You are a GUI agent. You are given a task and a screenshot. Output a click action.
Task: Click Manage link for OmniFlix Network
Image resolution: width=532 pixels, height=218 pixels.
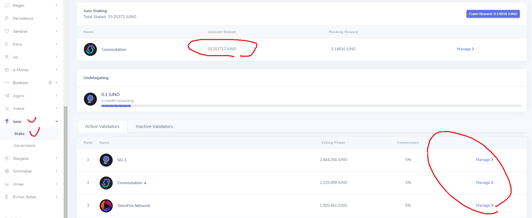pos(485,205)
